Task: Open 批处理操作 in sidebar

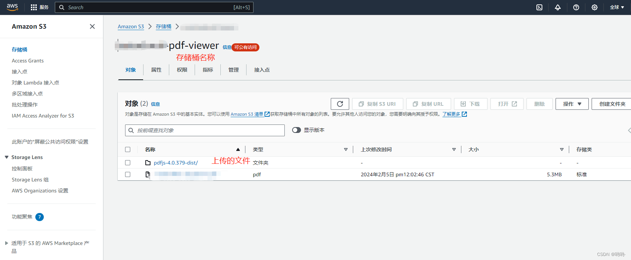Action: [25, 105]
